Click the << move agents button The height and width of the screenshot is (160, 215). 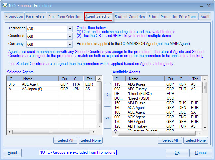point(107,94)
